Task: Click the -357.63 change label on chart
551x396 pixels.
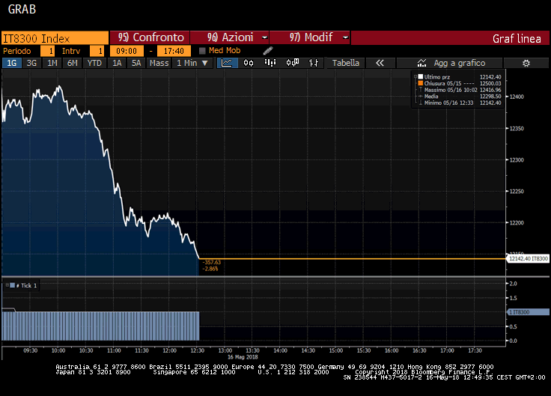Action: (212, 263)
